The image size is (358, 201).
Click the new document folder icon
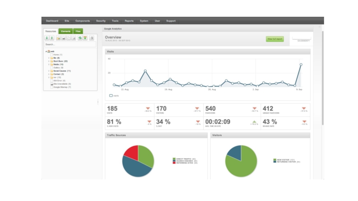click(59, 38)
